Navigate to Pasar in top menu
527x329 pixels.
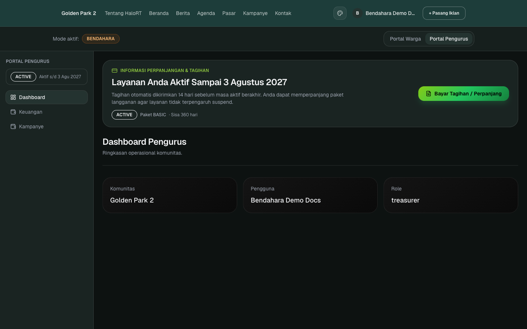[x=229, y=13]
